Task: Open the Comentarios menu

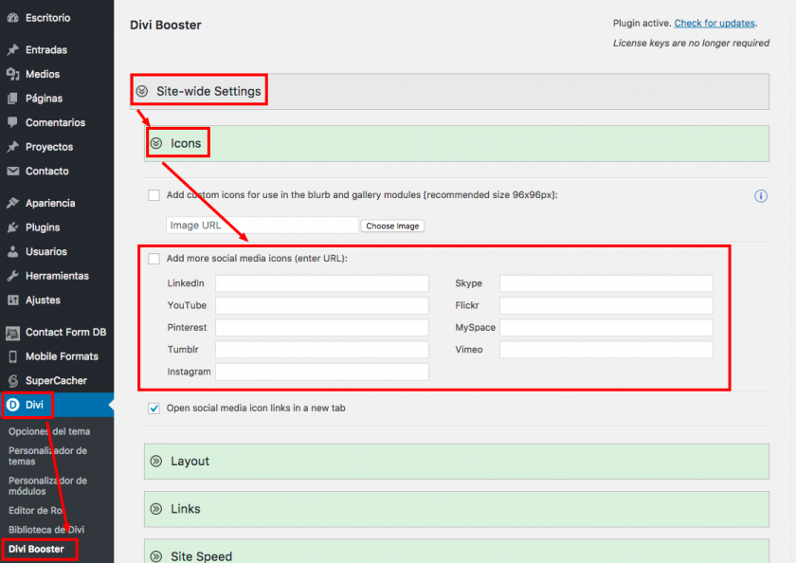Action: click(x=57, y=122)
